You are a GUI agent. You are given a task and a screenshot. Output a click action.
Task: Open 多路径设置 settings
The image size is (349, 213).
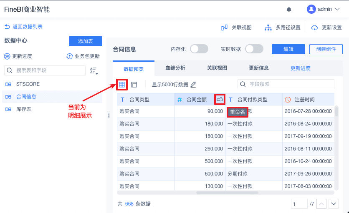268,28
